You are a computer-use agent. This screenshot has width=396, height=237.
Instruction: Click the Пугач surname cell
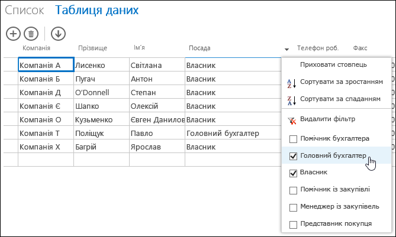coord(102,79)
